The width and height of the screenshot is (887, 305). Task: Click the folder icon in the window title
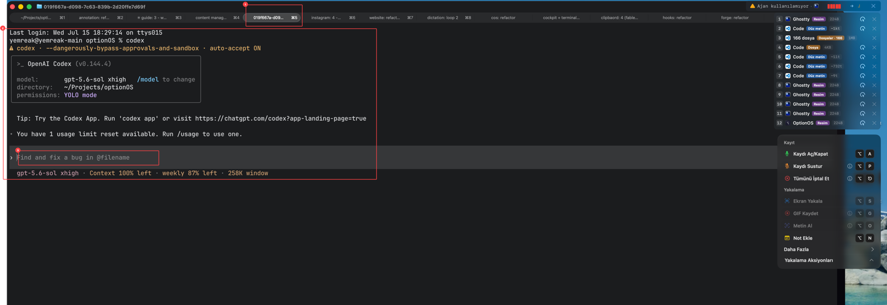click(39, 7)
